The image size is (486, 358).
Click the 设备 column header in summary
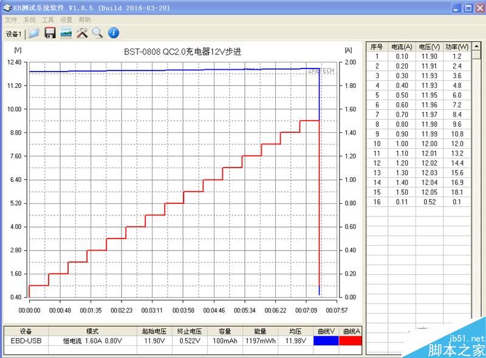click(x=26, y=331)
